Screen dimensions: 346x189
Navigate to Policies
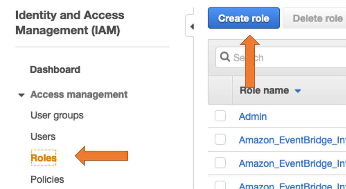point(47,179)
